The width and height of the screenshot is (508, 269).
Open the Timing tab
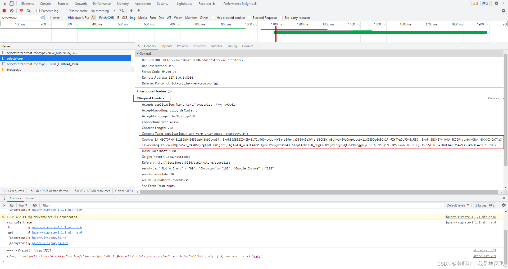(232, 46)
